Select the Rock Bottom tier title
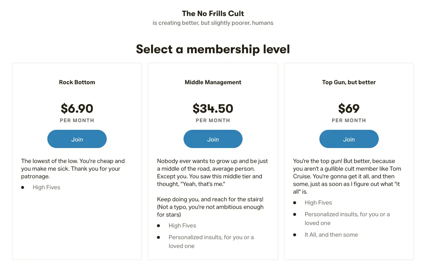425x268 pixels. point(77,82)
